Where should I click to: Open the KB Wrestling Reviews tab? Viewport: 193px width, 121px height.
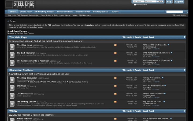[x=44, y=12]
